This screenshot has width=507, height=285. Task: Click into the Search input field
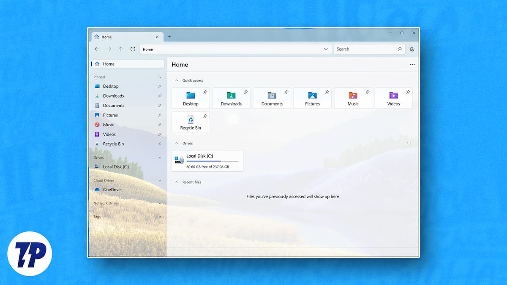(364, 49)
